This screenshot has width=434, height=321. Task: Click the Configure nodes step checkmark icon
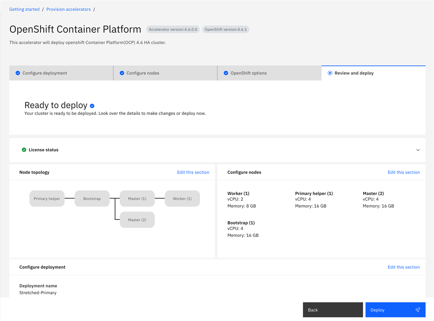pos(122,73)
